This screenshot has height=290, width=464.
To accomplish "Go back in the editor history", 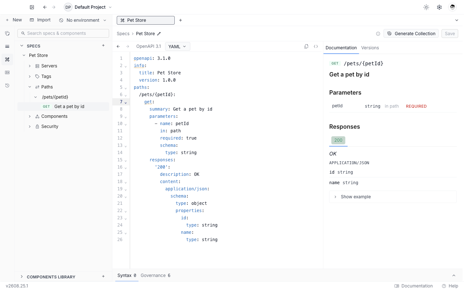I will click(118, 46).
